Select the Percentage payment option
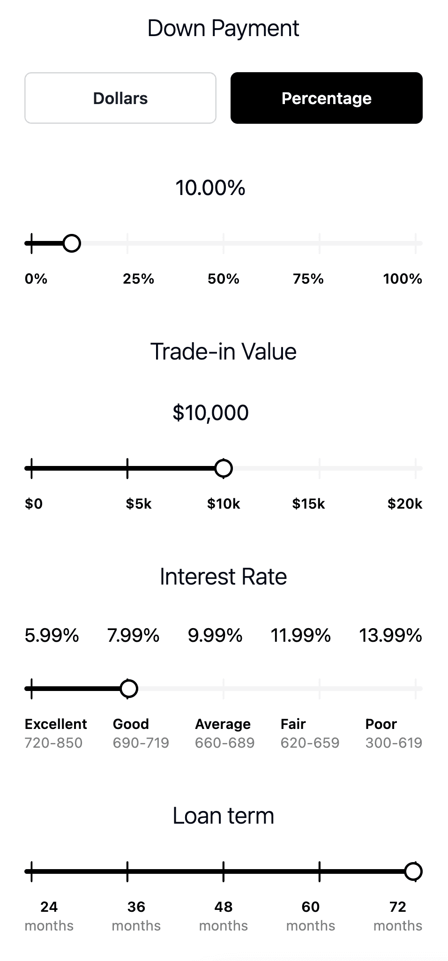 [x=326, y=98]
